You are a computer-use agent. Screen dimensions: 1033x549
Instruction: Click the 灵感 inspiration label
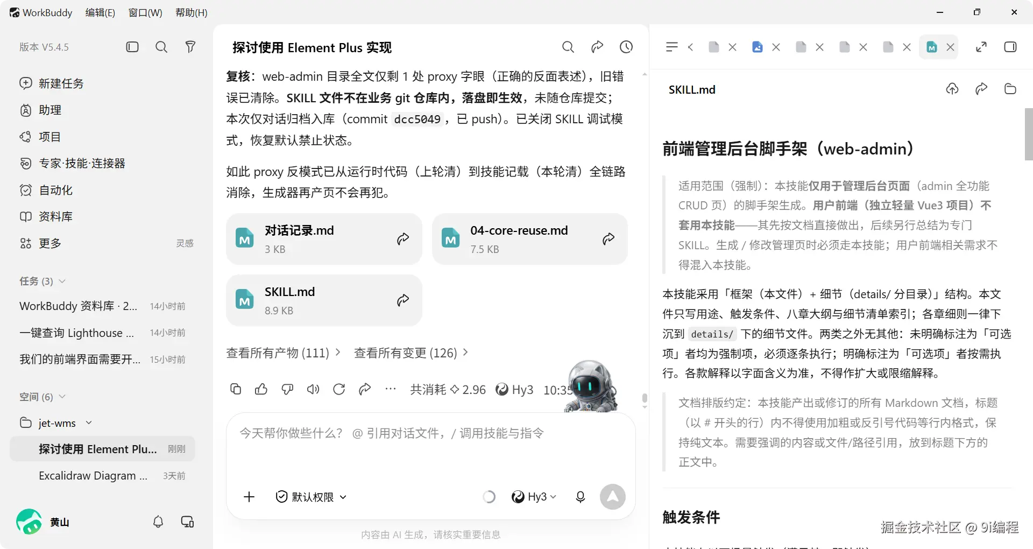tap(185, 243)
